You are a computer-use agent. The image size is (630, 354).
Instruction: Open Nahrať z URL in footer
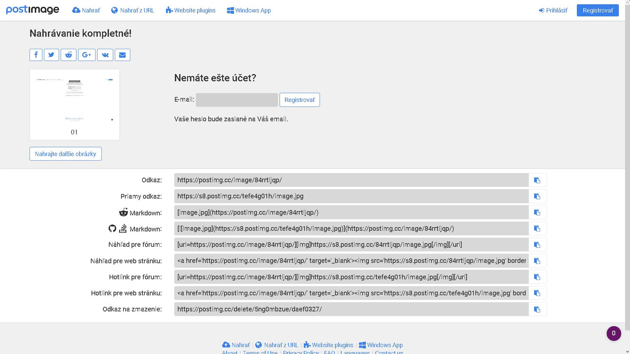coord(277,345)
